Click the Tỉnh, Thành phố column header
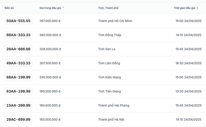The height and width of the screenshot is (127, 206). pyautogui.click(x=108, y=8)
